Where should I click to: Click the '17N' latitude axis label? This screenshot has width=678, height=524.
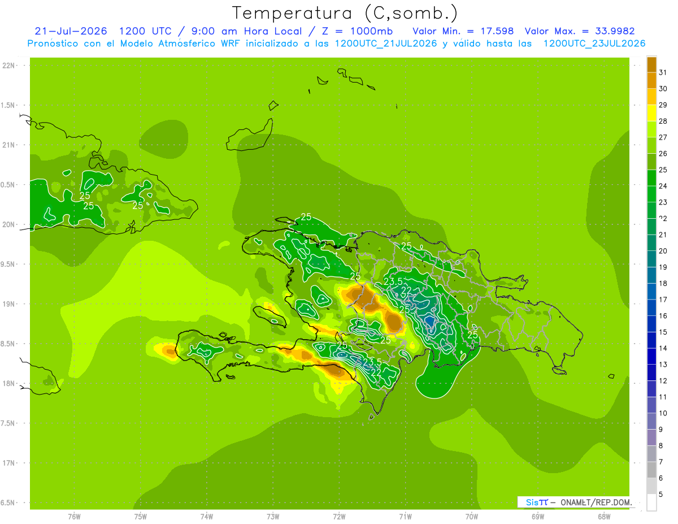tap(8, 463)
